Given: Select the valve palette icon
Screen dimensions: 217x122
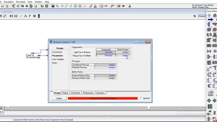Looking at the screenshot, I should [209, 51].
